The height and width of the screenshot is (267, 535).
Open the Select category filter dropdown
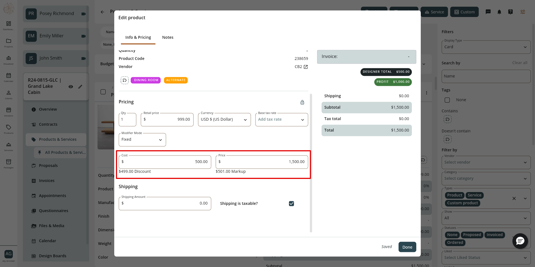pos(486,179)
